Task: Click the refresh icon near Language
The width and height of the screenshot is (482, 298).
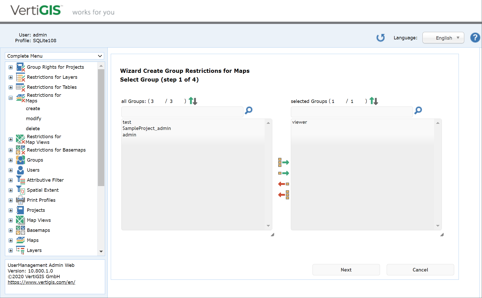Action: pyautogui.click(x=381, y=38)
